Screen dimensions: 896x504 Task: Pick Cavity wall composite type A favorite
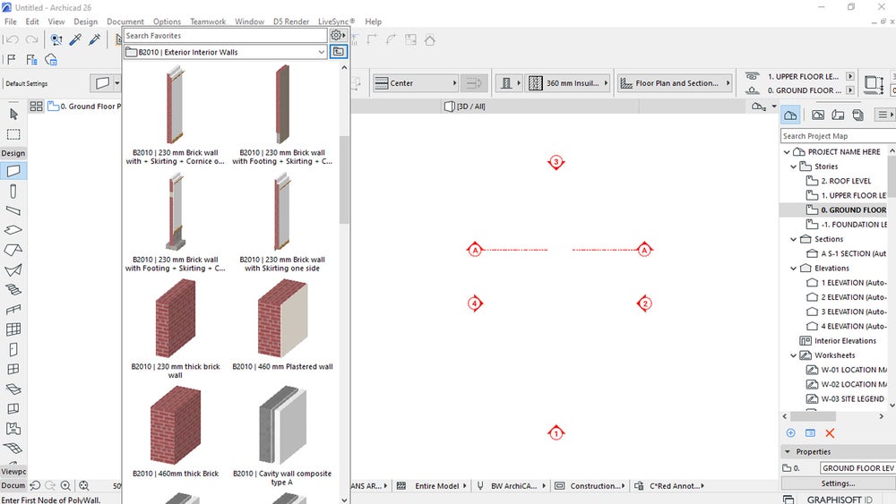[x=282, y=436]
